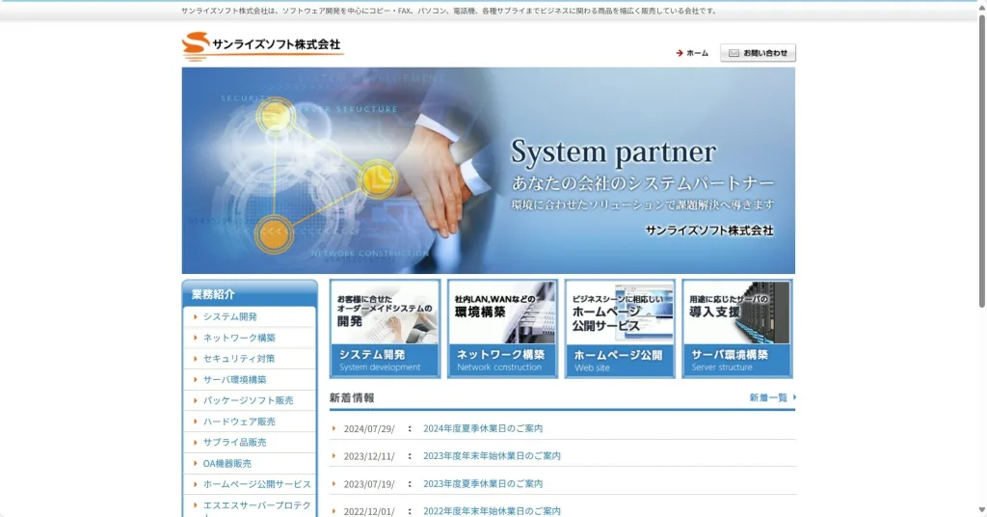Open the サーバ環境構築 service card
987x517 pixels.
(737, 329)
